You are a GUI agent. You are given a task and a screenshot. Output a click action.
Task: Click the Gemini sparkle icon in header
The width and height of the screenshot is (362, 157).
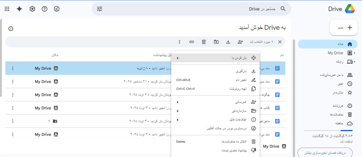tap(19, 9)
